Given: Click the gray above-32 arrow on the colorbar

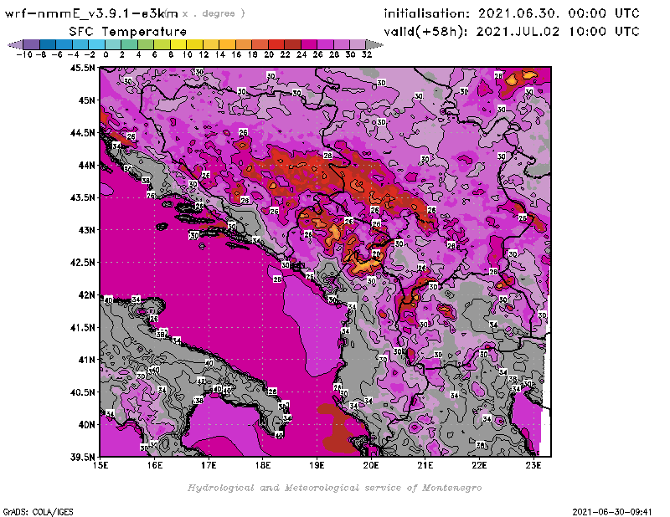Looking at the screenshot, I should tap(374, 44).
